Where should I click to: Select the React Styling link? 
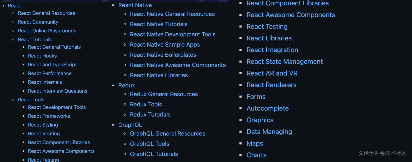tap(43, 125)
